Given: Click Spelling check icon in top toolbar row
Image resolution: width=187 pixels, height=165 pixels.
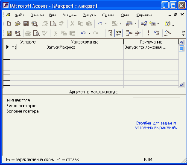Looking at the screenshot, I should click(62, 23).
